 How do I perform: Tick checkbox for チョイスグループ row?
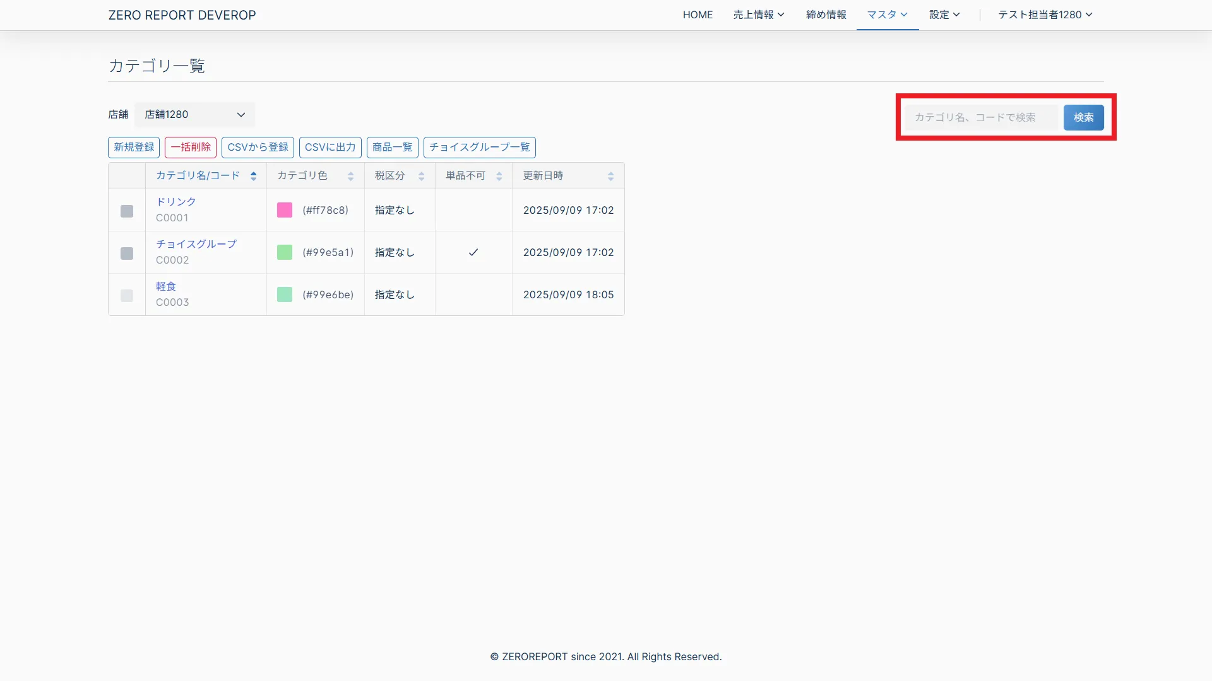coord(127,253)
